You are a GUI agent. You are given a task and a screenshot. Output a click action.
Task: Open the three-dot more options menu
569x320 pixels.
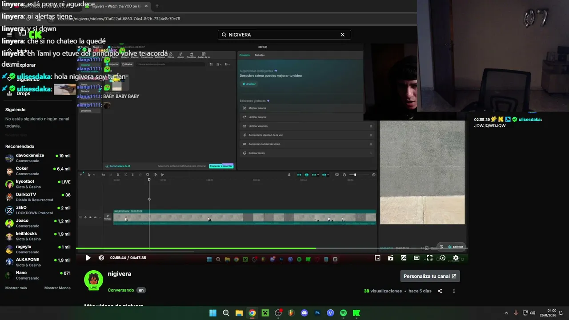(454, 291)
